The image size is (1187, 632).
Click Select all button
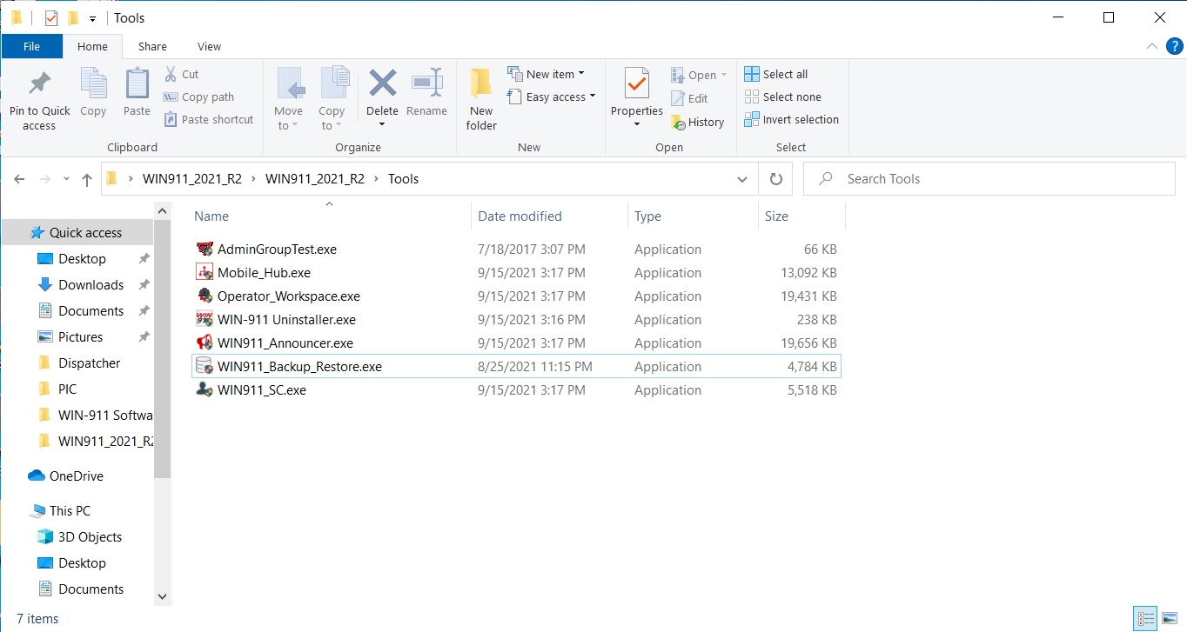(x=776, y=74)
